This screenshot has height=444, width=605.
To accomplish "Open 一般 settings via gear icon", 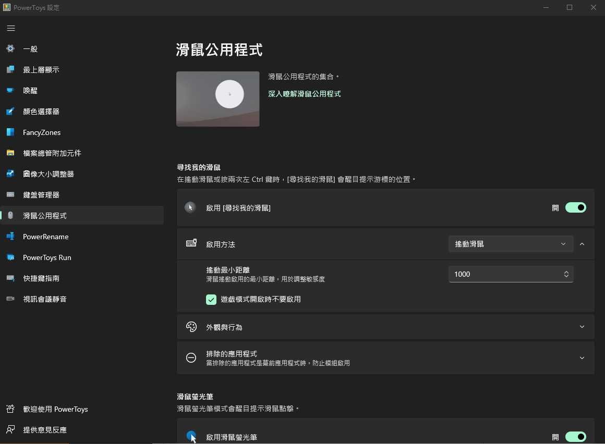I will [10, 48].
